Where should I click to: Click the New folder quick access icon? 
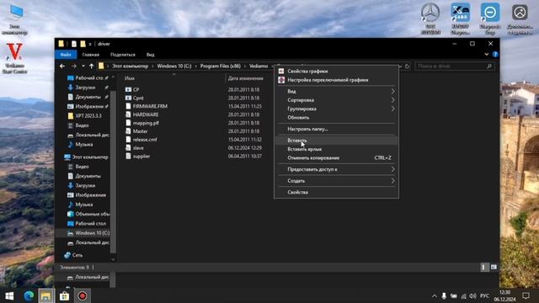(83, 44)
